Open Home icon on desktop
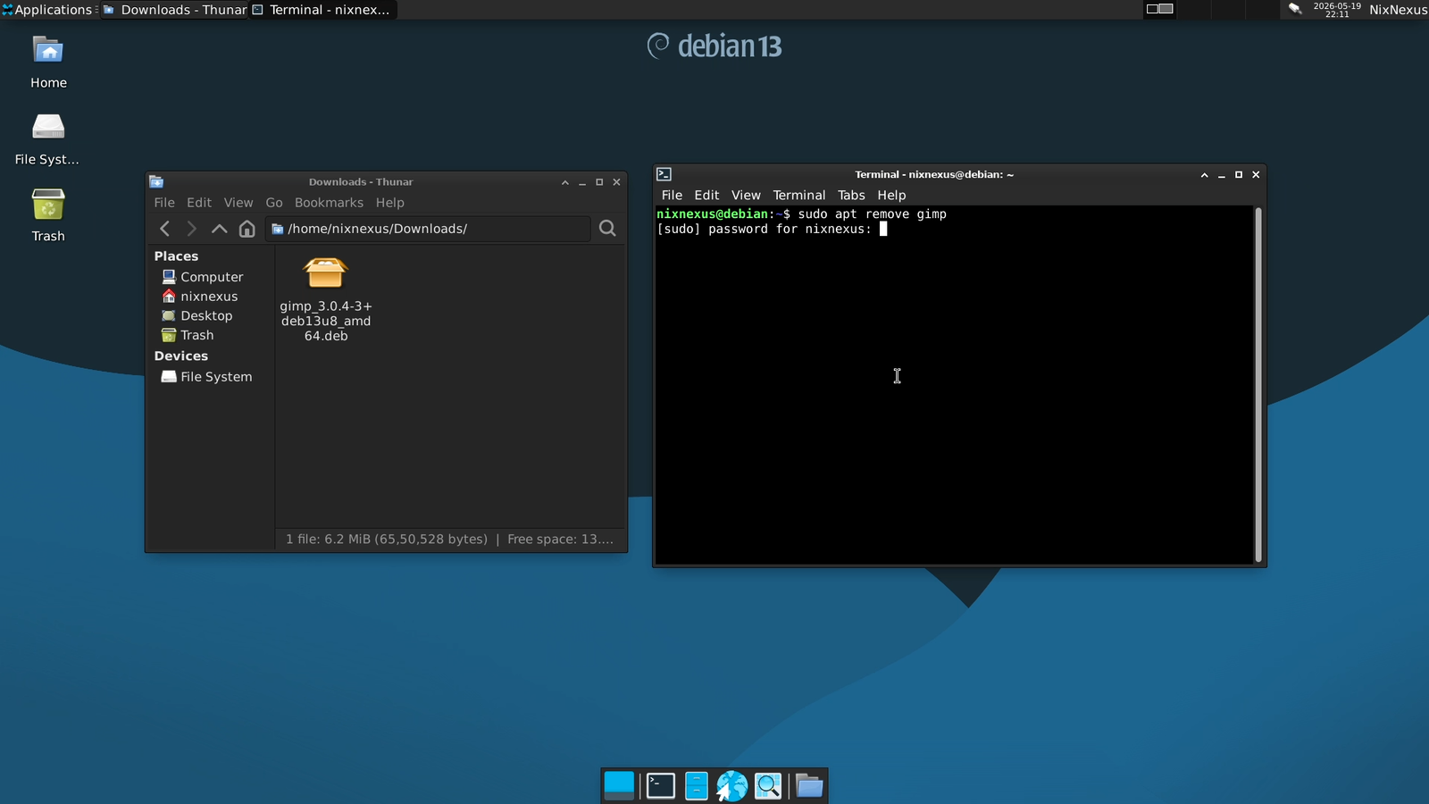The width and height of the screenshot is (1429, 804). click(x=48, y=62)
